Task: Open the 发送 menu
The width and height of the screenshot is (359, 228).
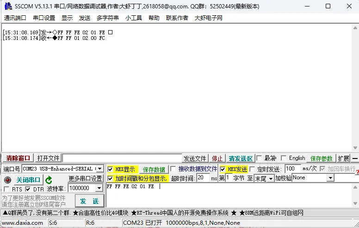Action: click(85, 18)
